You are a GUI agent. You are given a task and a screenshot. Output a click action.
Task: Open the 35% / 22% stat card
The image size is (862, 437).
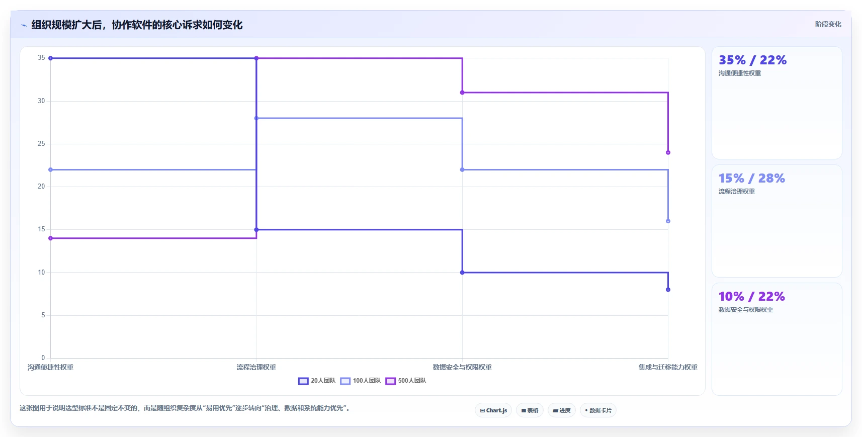coord(777,103)
